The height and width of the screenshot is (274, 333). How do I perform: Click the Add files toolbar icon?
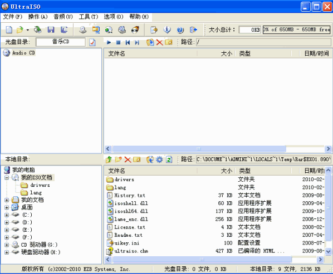tap(154, 29)
